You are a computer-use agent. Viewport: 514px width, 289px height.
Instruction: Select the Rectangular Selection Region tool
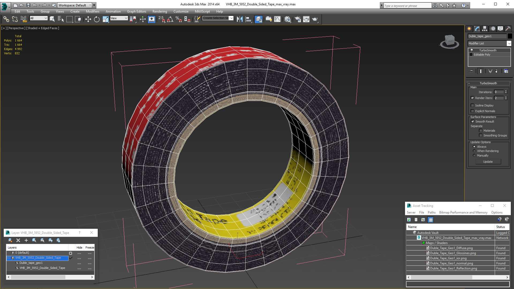[x=69, y=19]
